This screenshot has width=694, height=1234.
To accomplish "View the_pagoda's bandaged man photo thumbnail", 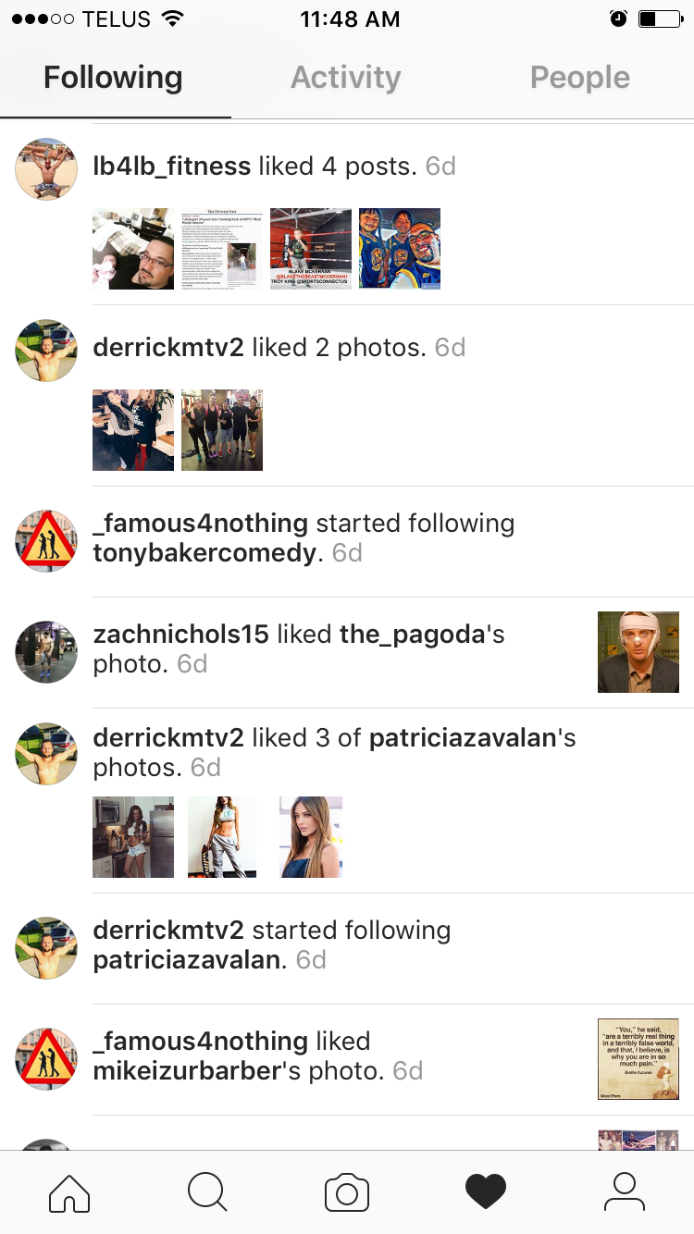I will (x=638, y=652).
